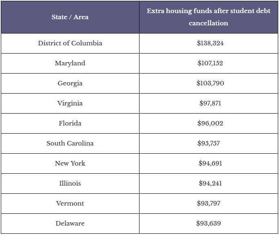The height and width of the screenshot is (235, 279).
Task: Click the State / Area column header
Action: tap(70, 17)
